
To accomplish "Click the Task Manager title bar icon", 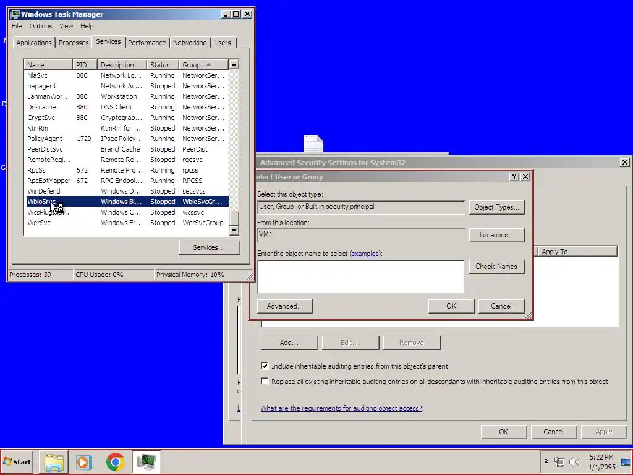I will click(15, 14).
